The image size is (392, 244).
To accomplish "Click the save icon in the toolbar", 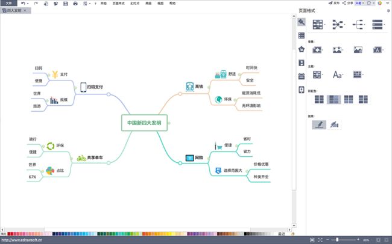I will pos(65,4).
